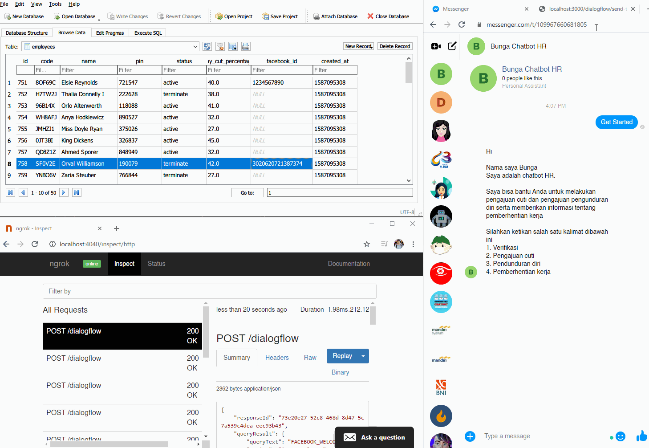Open more actions plus button in Messenger

point(470,436)
